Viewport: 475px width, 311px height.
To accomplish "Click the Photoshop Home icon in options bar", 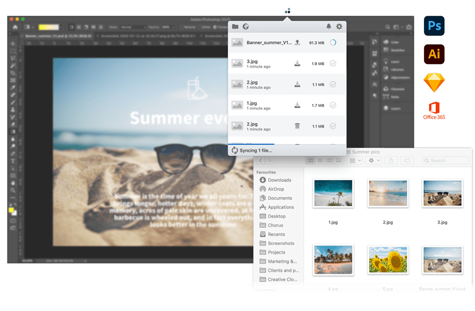I will pos(15,27).
